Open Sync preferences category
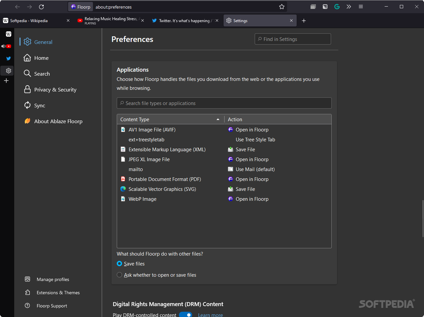Image resolution: width=424 pixels, height=317 pixels. tap(35, 105)
